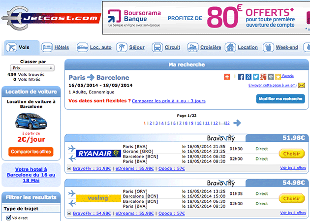Go to results page 5
The image size is (310, 221).
pyautogui.click(x=168, y=123)
